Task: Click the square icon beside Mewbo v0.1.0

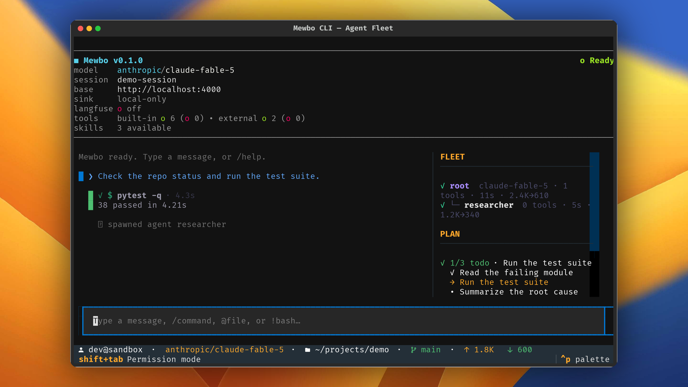Action: [x=76, y=61]
